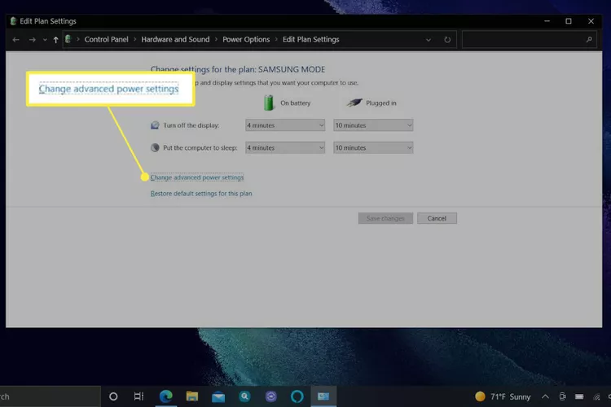The image size is (611, 407).
Task: Click the sleep moon icon
Action: [x=155, y=147]
